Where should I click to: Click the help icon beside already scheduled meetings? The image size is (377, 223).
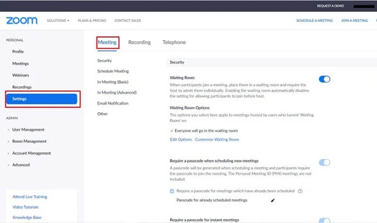coord(300,191)
